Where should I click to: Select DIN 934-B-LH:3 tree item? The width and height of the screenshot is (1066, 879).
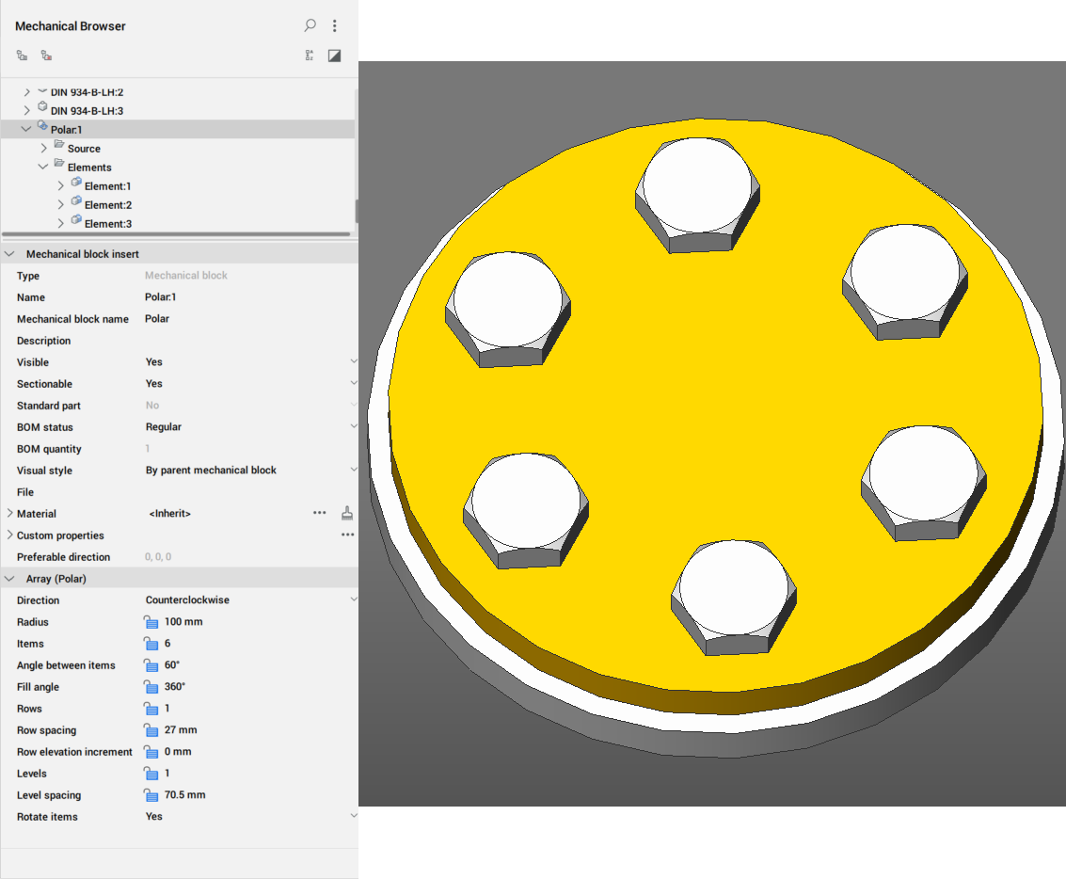coord(87,111)
